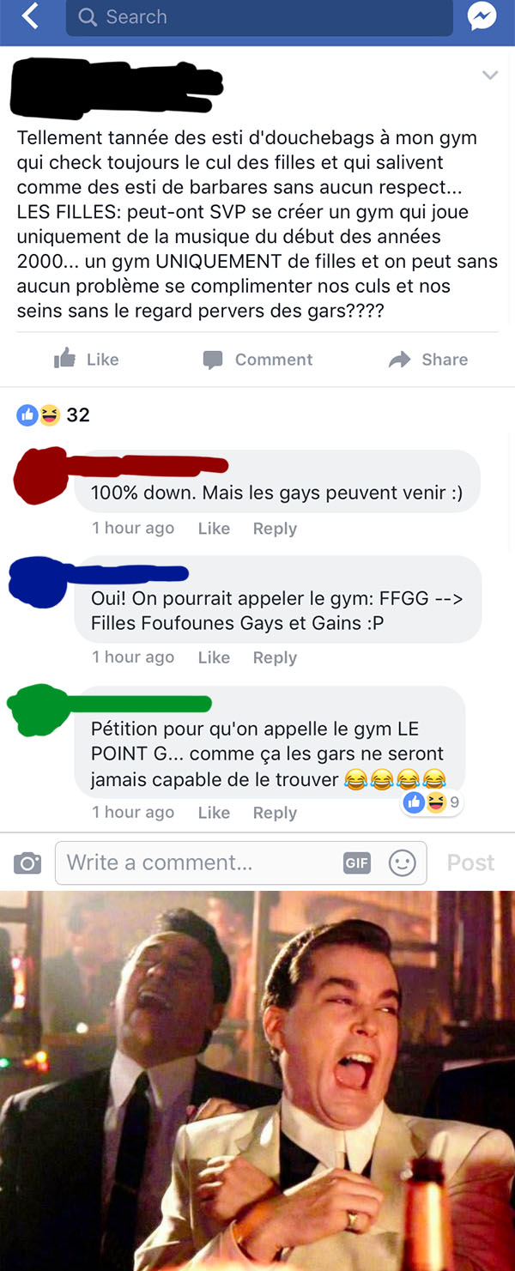The width and height of the screenshot is (515, 1271).
Task: Expand the post options chevron
Action: click(x=490, y=76)
